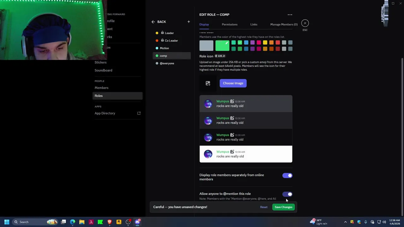This screenshot has height=227, width=404.
Task: Go back using the BACK arrow
Action: click(158, 22)
